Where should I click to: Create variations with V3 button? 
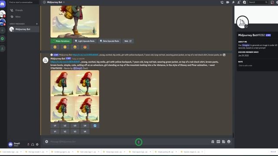[75, 132]
